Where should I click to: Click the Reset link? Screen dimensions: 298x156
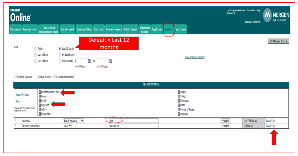(18, 101)
